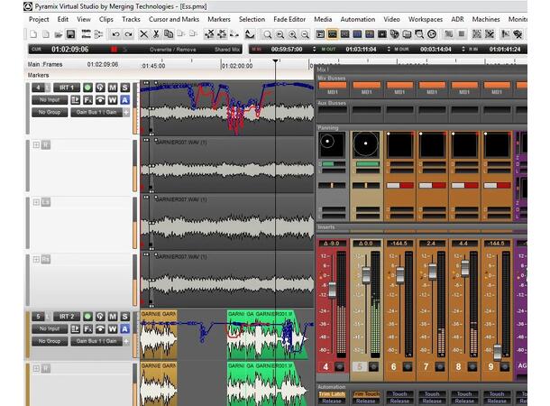Image resolution: width=550 pixels, height=406 pixels.
Task: Click the rightmost toolbar tool icon
Action: pyautogui.click(x=518, y=34)
